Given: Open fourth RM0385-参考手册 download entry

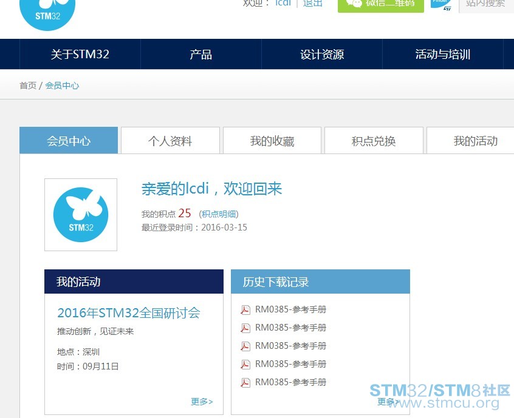Looking at the screenshot, I should tap(291, 364).
